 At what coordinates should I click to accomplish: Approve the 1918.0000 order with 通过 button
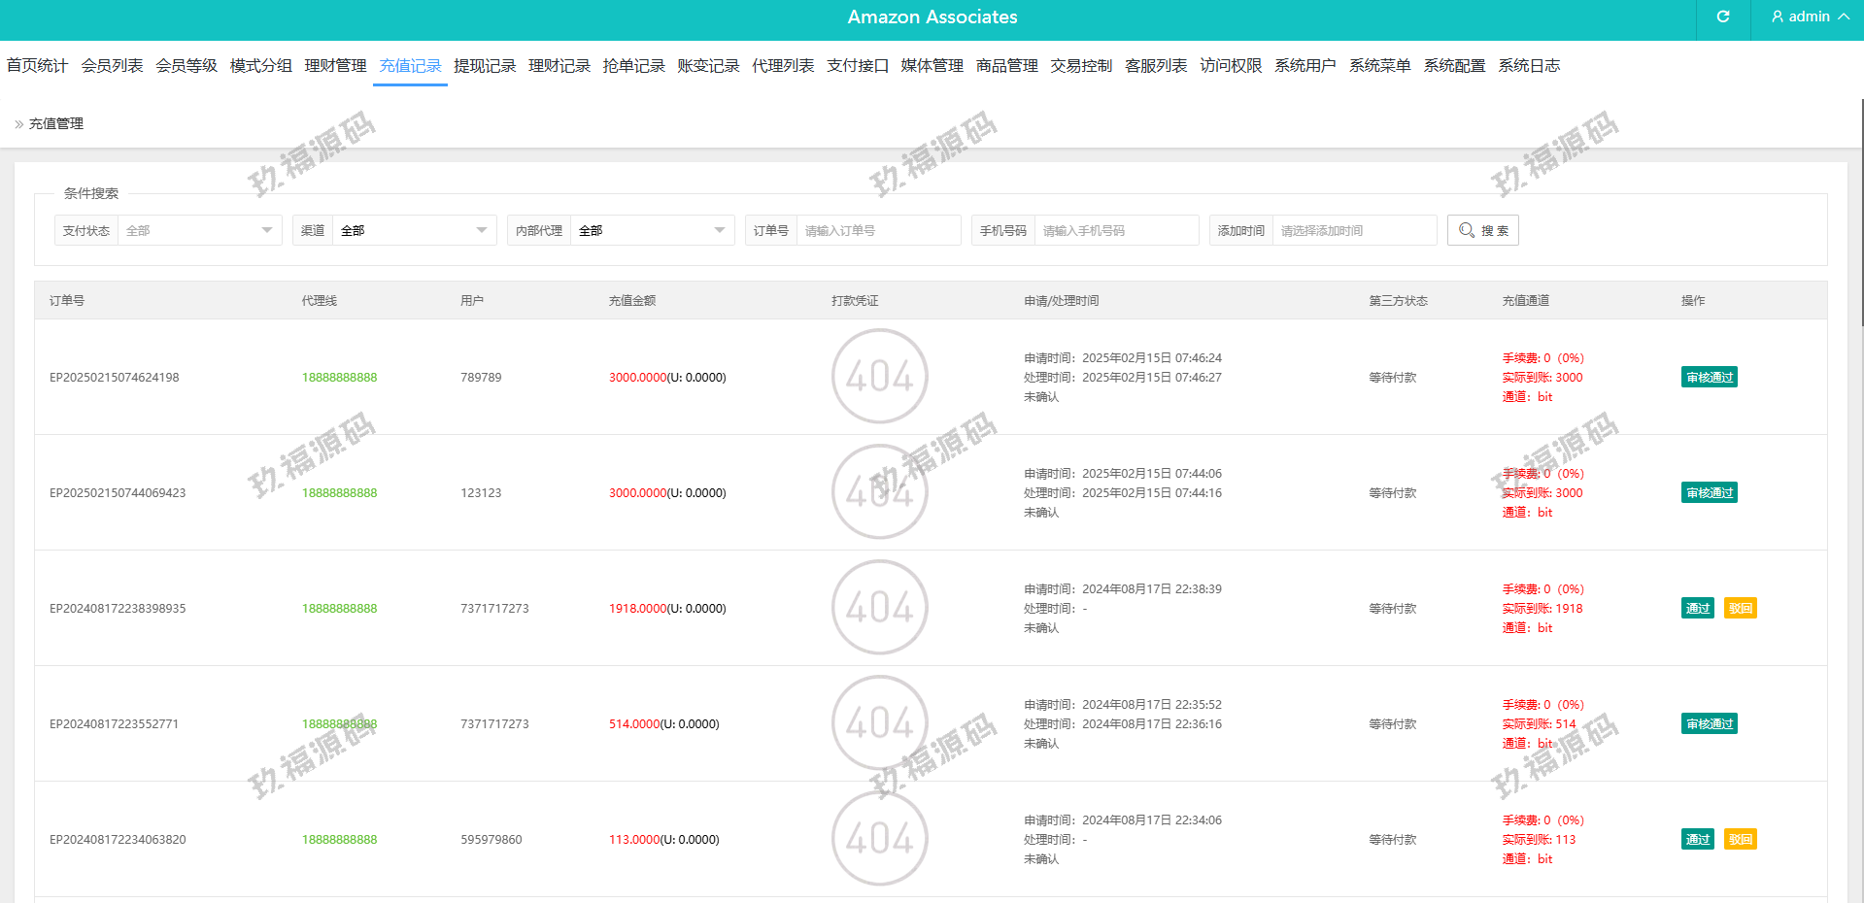tap(1697, 609)
